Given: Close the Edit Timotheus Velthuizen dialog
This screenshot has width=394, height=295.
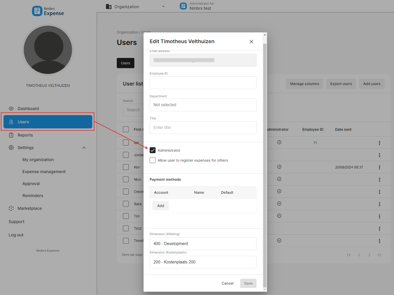Looking at the screenshot, I should 251,42.
